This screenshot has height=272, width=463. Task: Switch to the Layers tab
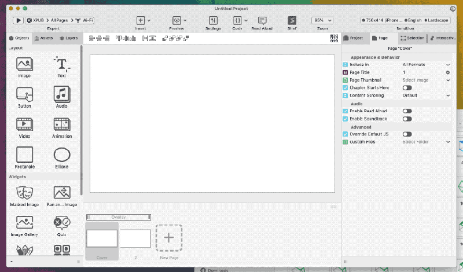coord(69,38)
